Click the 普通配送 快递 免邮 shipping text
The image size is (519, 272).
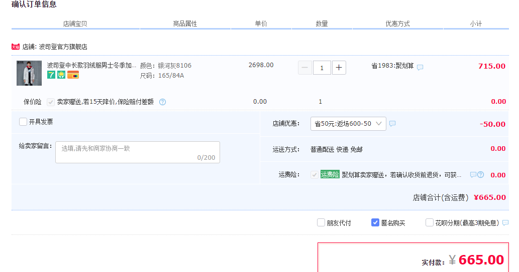pyautogui.click(x=337, y=150)
